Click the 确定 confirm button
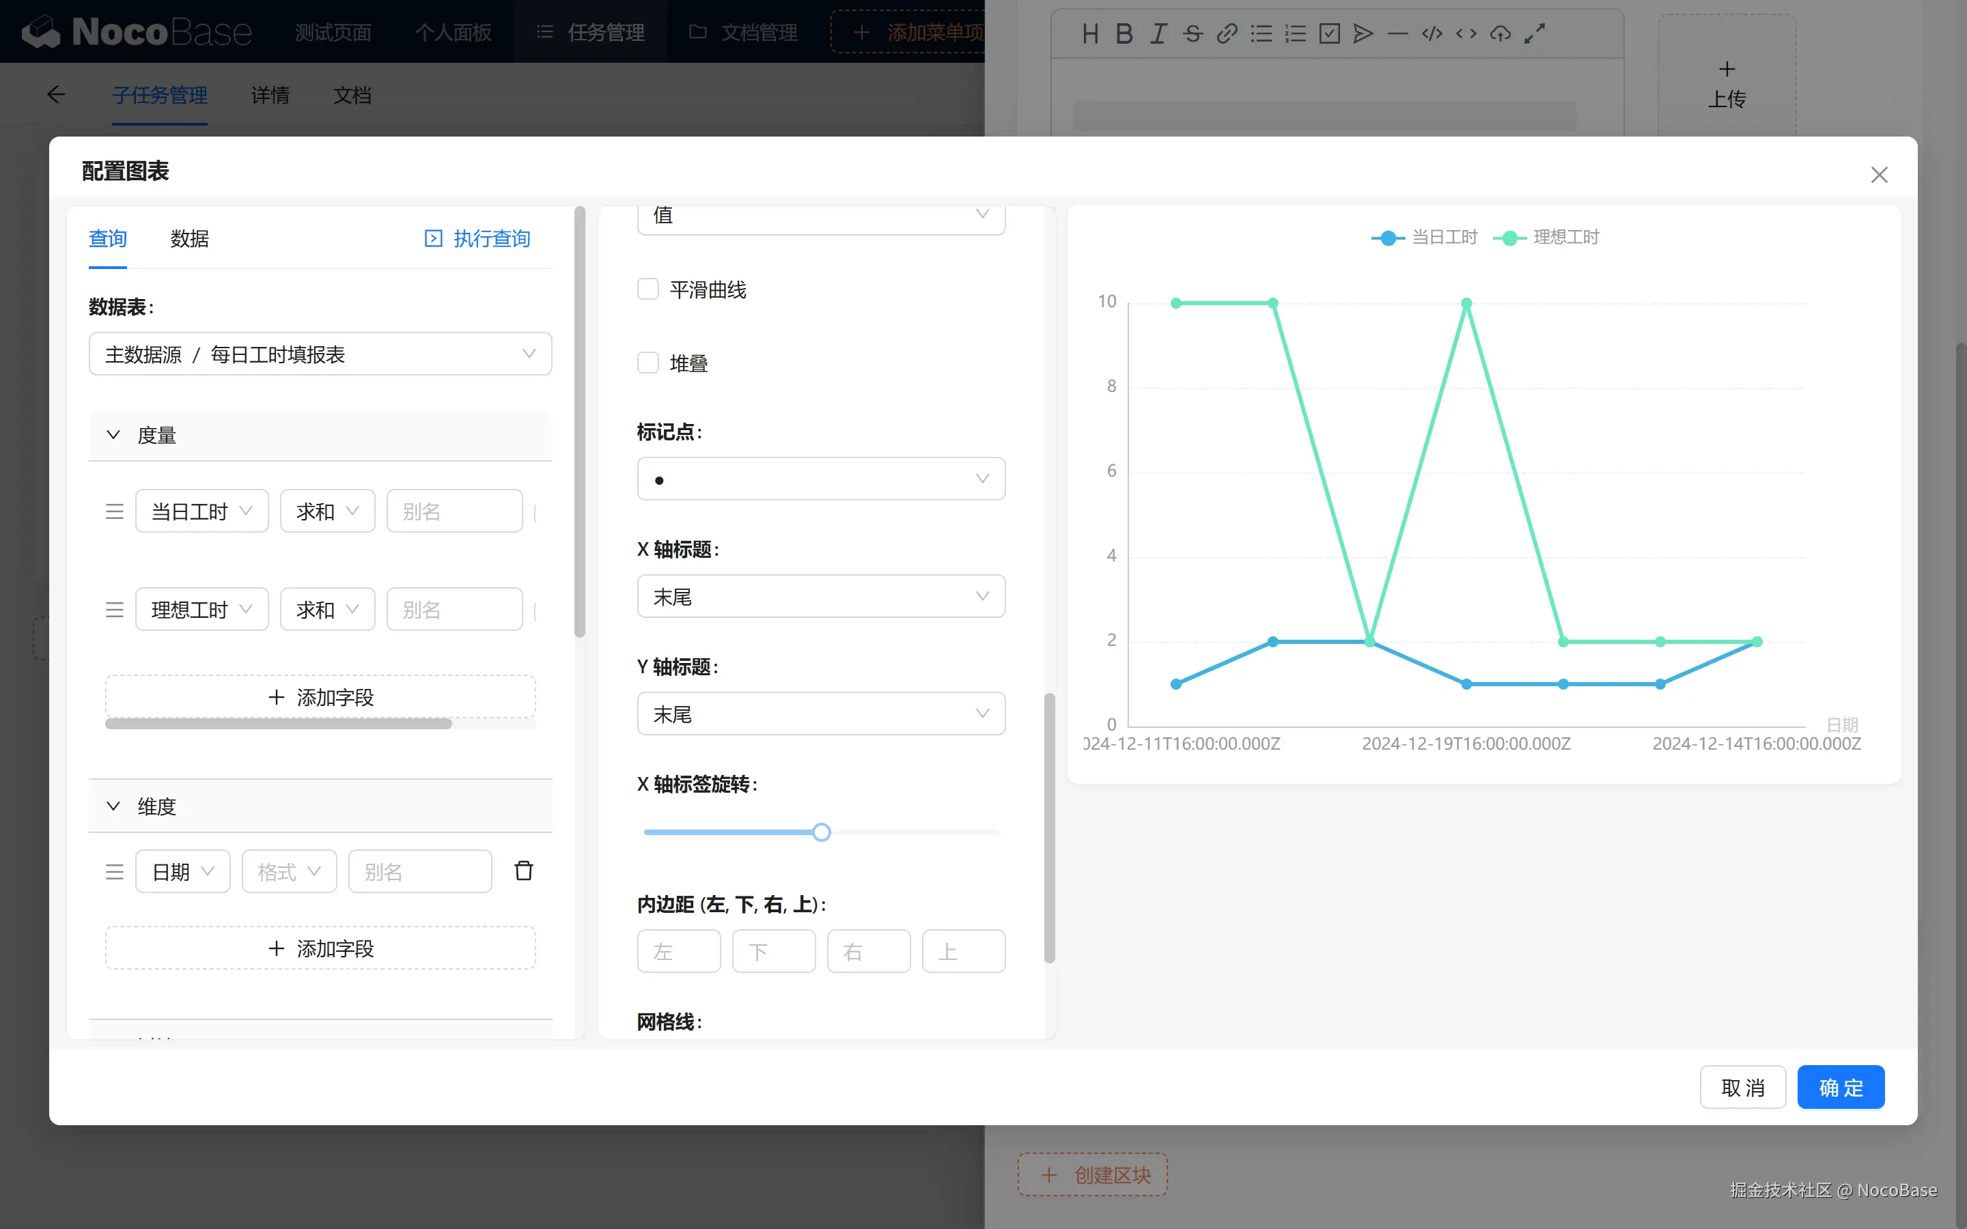The image size is (1967, 1229). point(1840,1087)
